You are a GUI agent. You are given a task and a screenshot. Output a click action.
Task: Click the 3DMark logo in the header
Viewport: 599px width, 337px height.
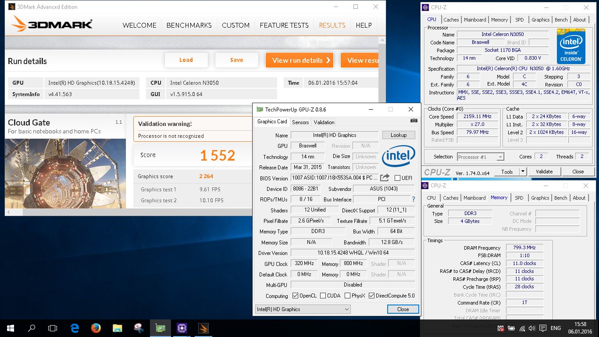[52, 24]
